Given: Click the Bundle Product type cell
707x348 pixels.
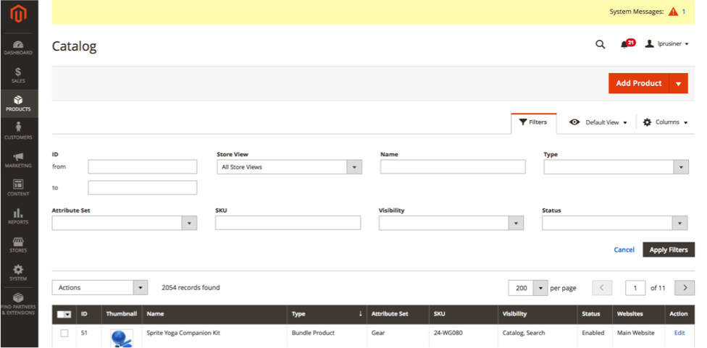Looking at the screenshot, I should click(313, 333).
